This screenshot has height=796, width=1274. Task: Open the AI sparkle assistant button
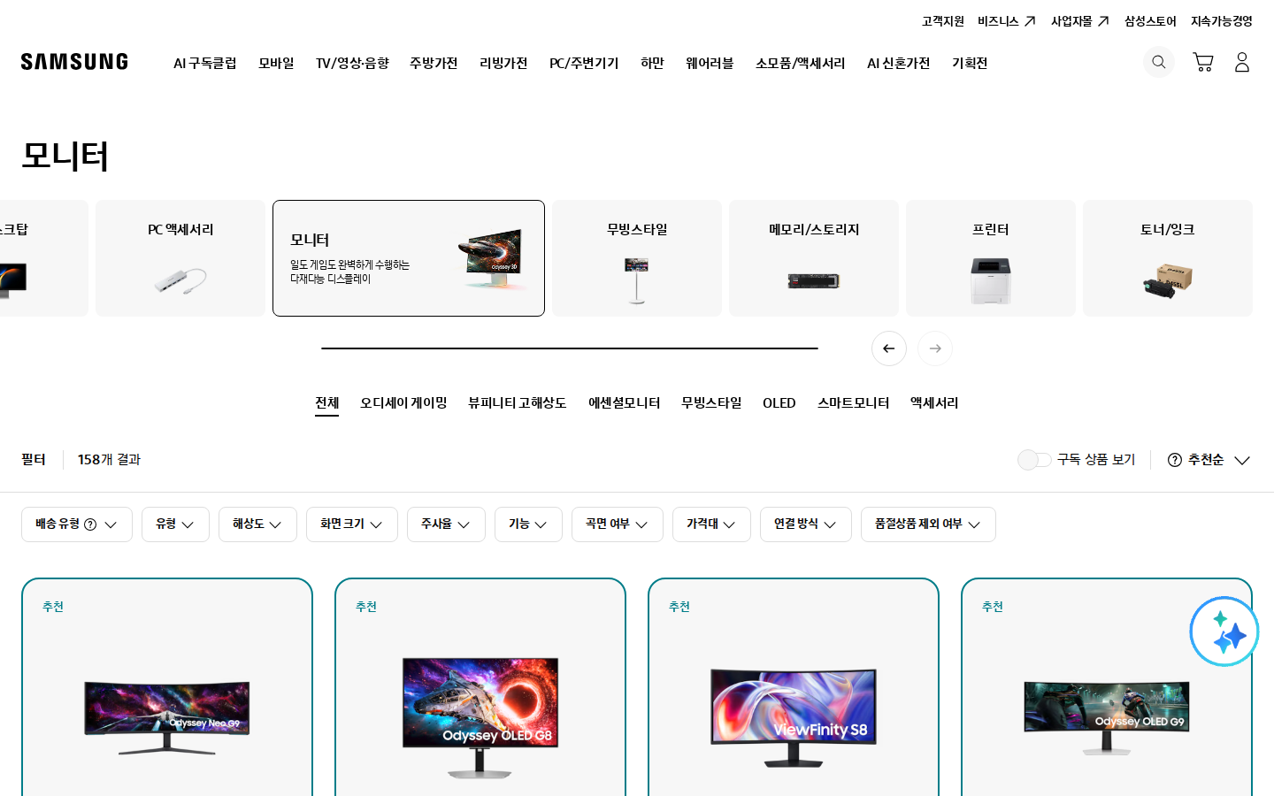(1224, 631)
